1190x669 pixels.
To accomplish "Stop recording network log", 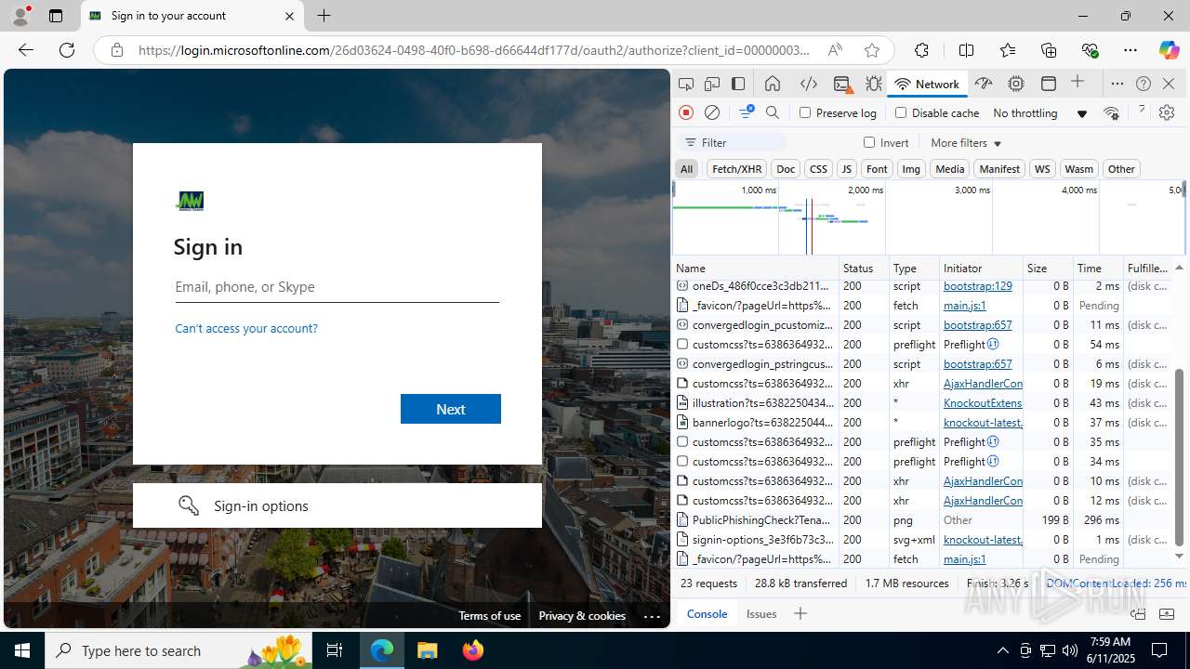I will (686, 112).
